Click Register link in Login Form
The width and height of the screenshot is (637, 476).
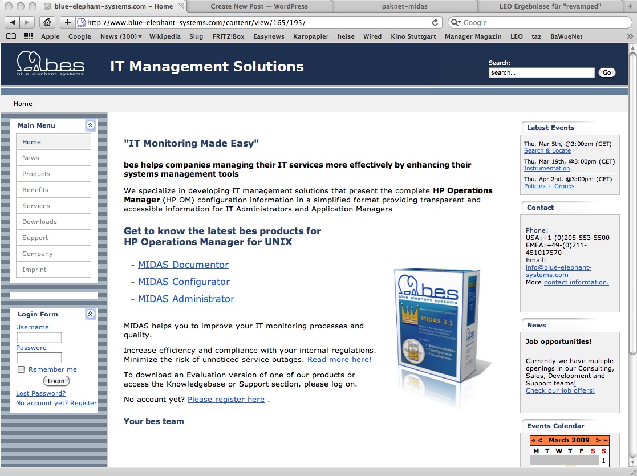pos(83,403)
